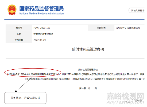
Task: Click the 第一章 总则 chapter heading
Action: point(88,88)
